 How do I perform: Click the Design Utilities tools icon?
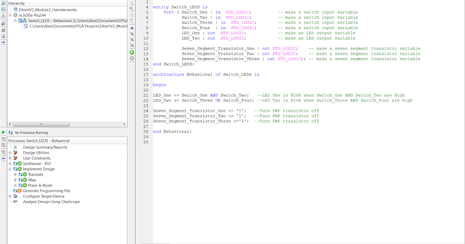(x=15, y=153)
